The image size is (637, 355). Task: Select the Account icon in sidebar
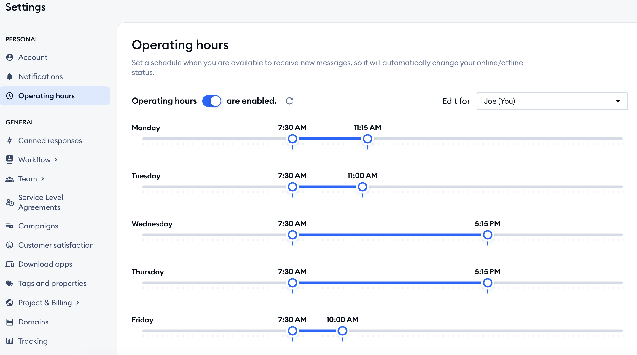click(x=10, y=57)
